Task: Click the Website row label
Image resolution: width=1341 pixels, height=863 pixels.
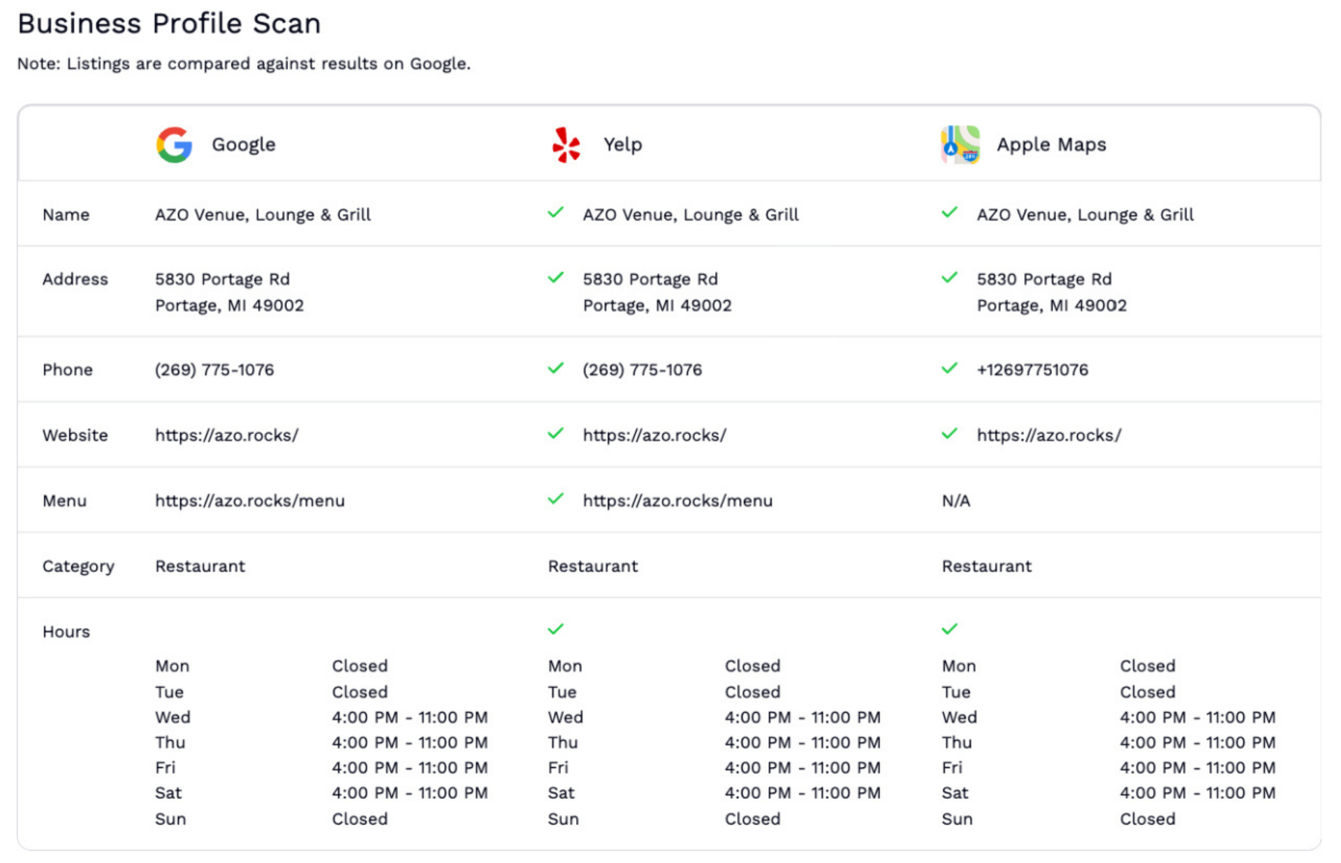Action: [75, 435]
